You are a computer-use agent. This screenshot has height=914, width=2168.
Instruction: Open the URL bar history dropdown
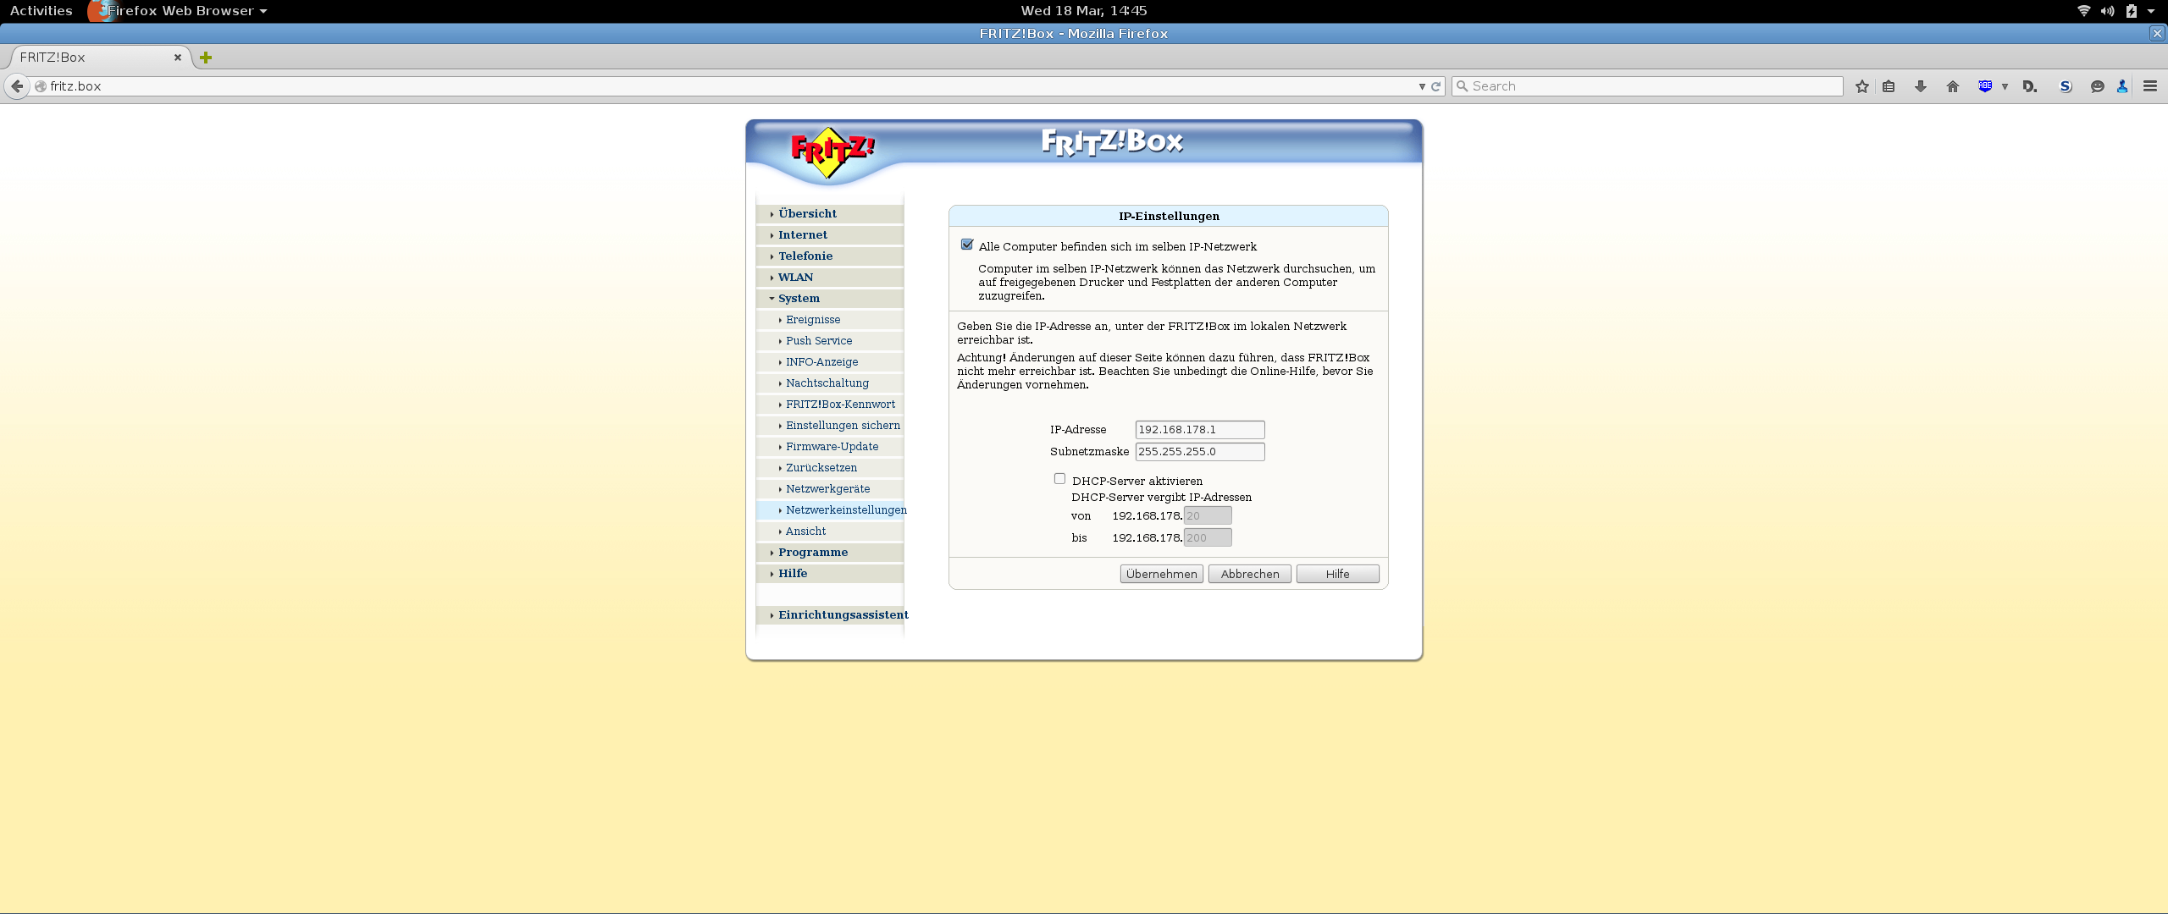[1422, 86]
